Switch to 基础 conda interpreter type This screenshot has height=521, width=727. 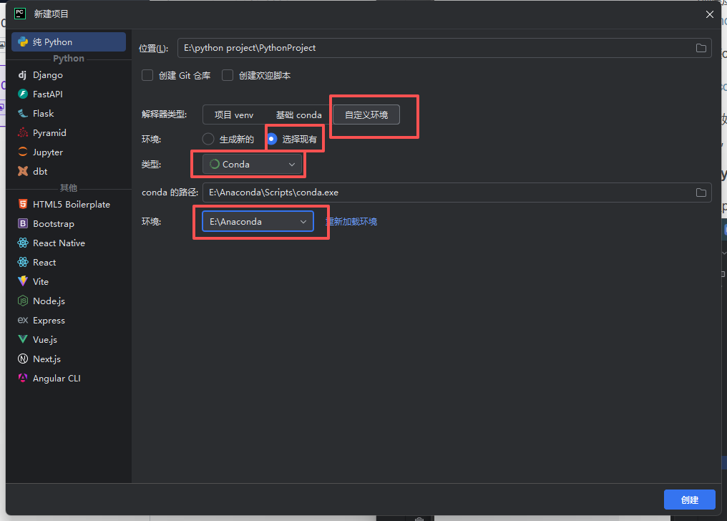pyautogui.click(x=299, y=115)
